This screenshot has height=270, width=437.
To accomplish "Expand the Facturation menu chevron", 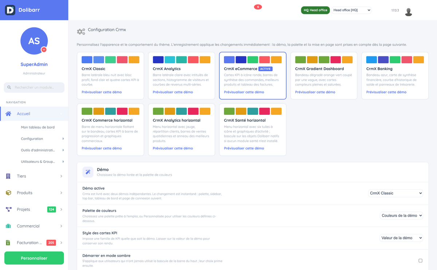I will click(61, 243).
